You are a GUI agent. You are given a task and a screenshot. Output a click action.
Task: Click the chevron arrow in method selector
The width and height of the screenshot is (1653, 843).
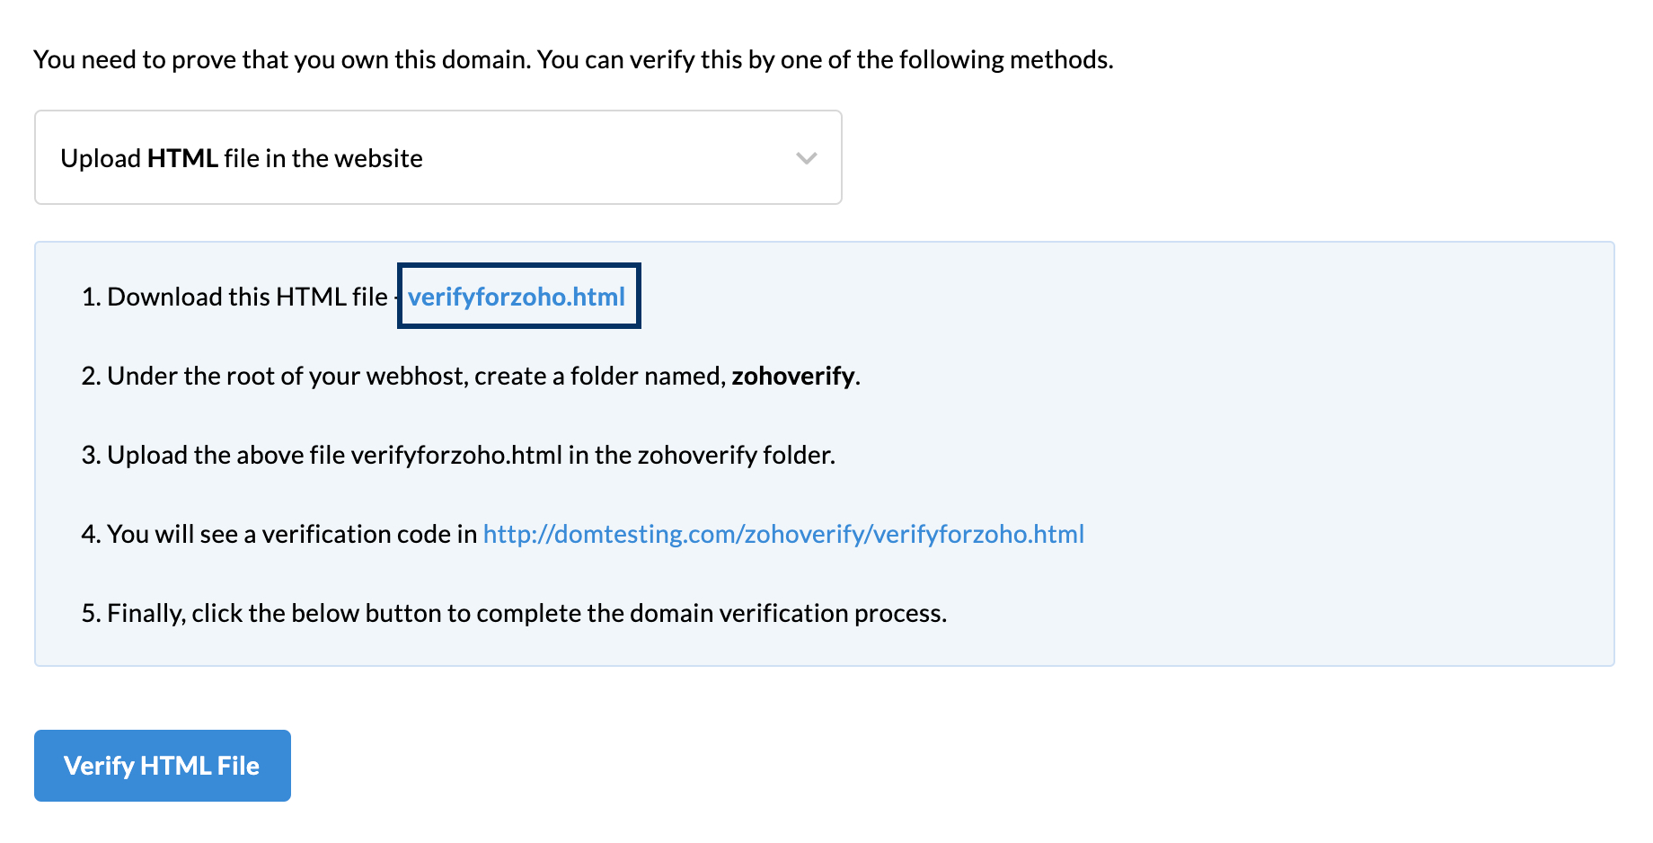pyautogui.click(x=806, y=158)
